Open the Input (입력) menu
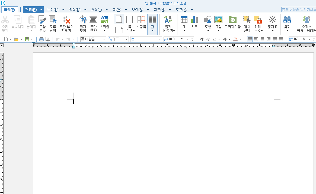This screenshot has height=194, width=316. [75, 10]
